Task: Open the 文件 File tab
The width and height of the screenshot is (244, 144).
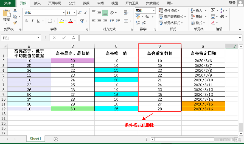Action: coord(7,3)
